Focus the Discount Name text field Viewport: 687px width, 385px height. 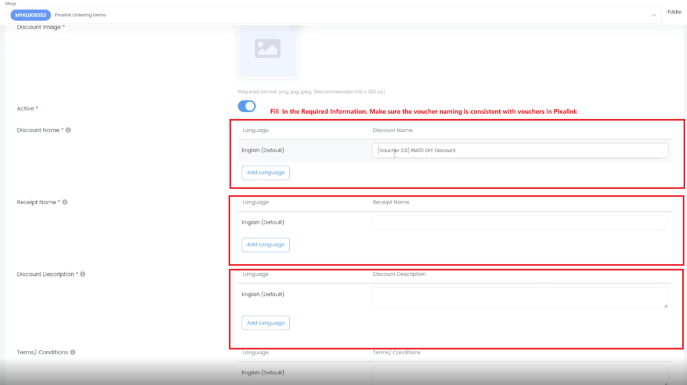point(520,151)
